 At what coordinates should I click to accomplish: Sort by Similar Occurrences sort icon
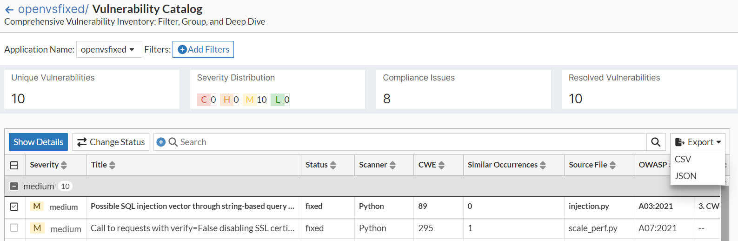pyautogui.click(x=543, y=165)
